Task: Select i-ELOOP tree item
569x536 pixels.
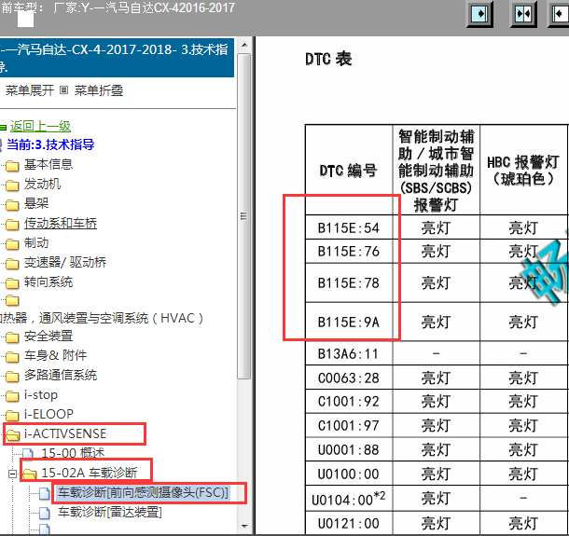Action: click(49, 414)
